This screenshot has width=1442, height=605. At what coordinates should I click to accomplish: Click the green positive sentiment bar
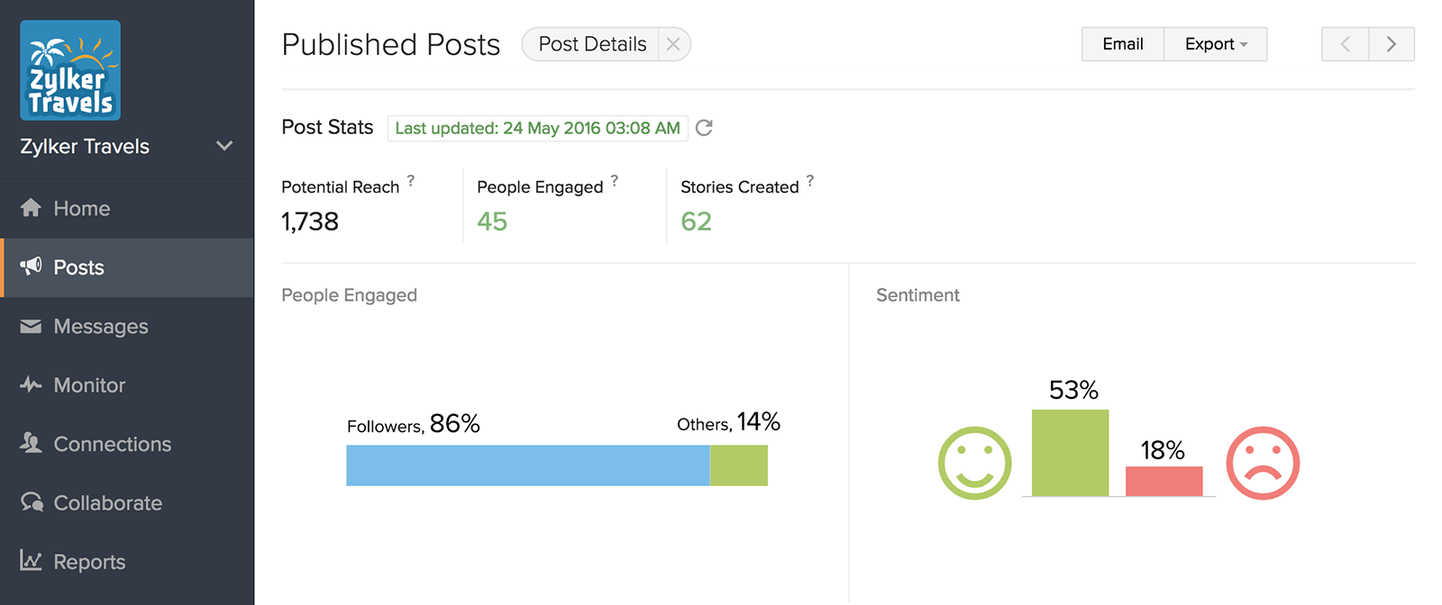[1070, 453]
